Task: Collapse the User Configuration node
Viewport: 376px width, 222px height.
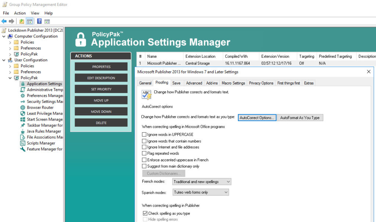Action: pyautogui.click(x=4, y=60)
